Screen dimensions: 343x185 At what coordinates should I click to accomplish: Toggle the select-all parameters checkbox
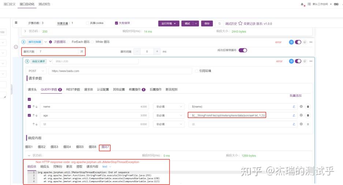(x=29, y=99)
